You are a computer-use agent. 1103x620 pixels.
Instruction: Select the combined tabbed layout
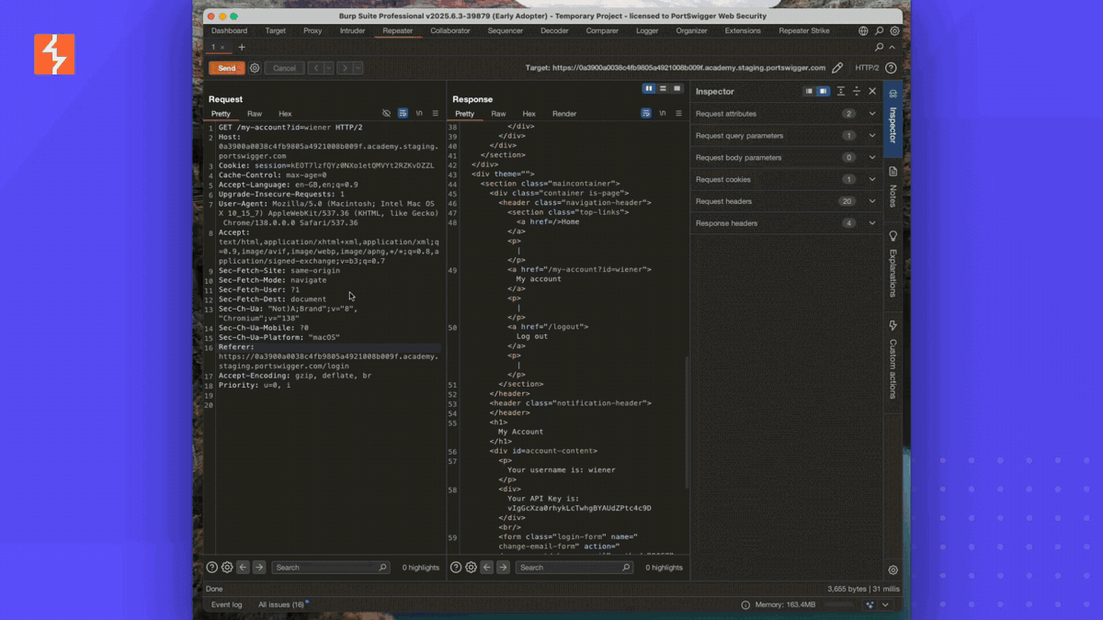[677, 89]
